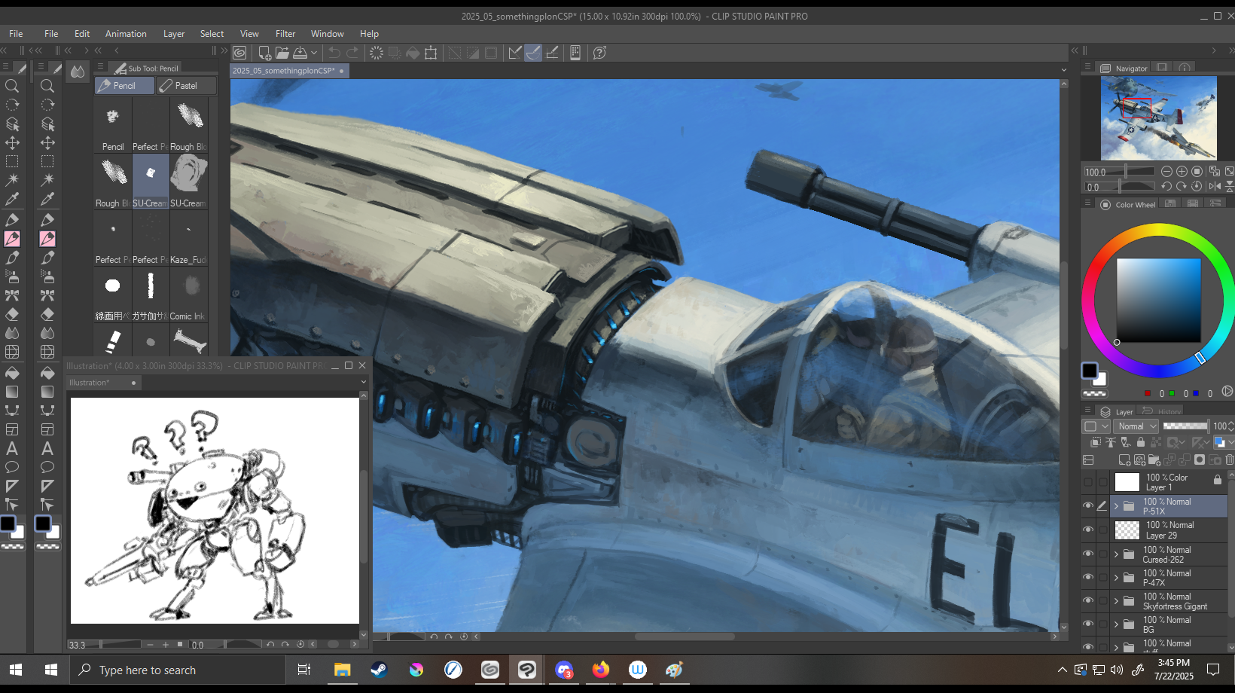Create a new canvas with New icon
Screen dimensions: 1235x693
coord(264,53)
